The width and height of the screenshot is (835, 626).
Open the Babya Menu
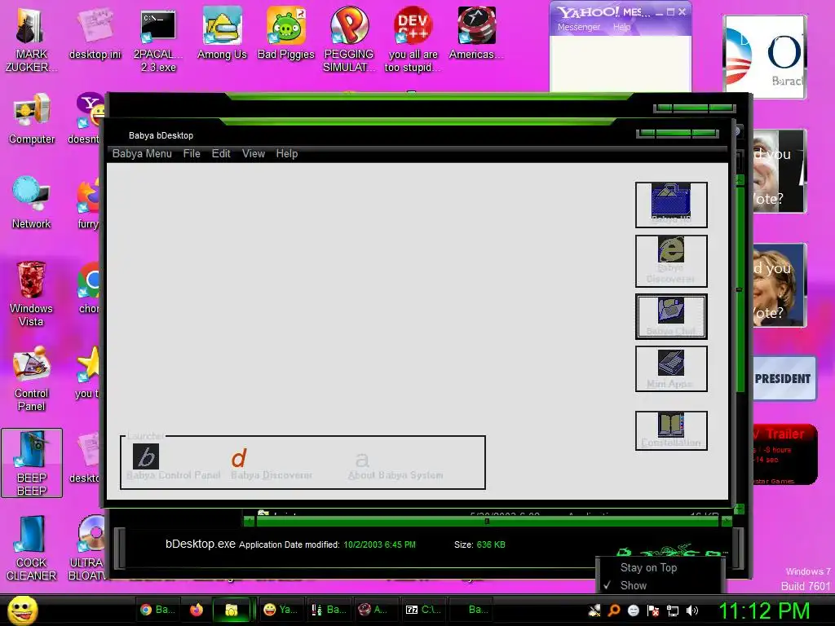tap(142, 154)
